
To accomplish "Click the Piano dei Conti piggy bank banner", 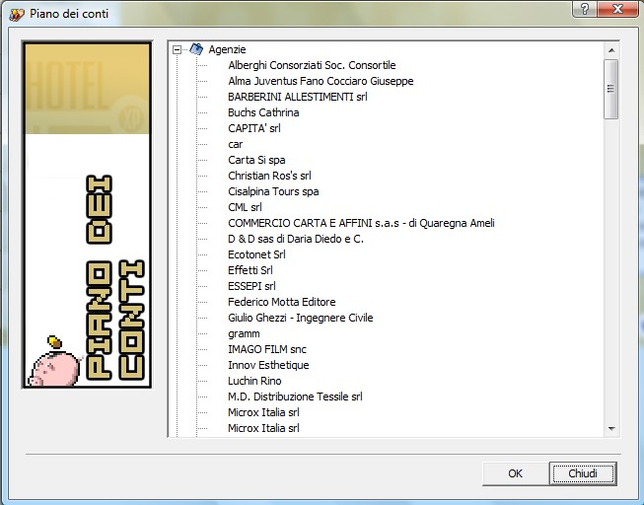I will click(x=87, y=214).
